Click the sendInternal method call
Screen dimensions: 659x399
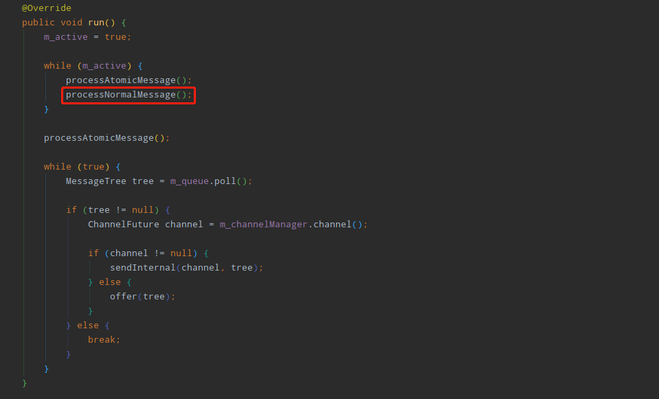coord(142,268)
